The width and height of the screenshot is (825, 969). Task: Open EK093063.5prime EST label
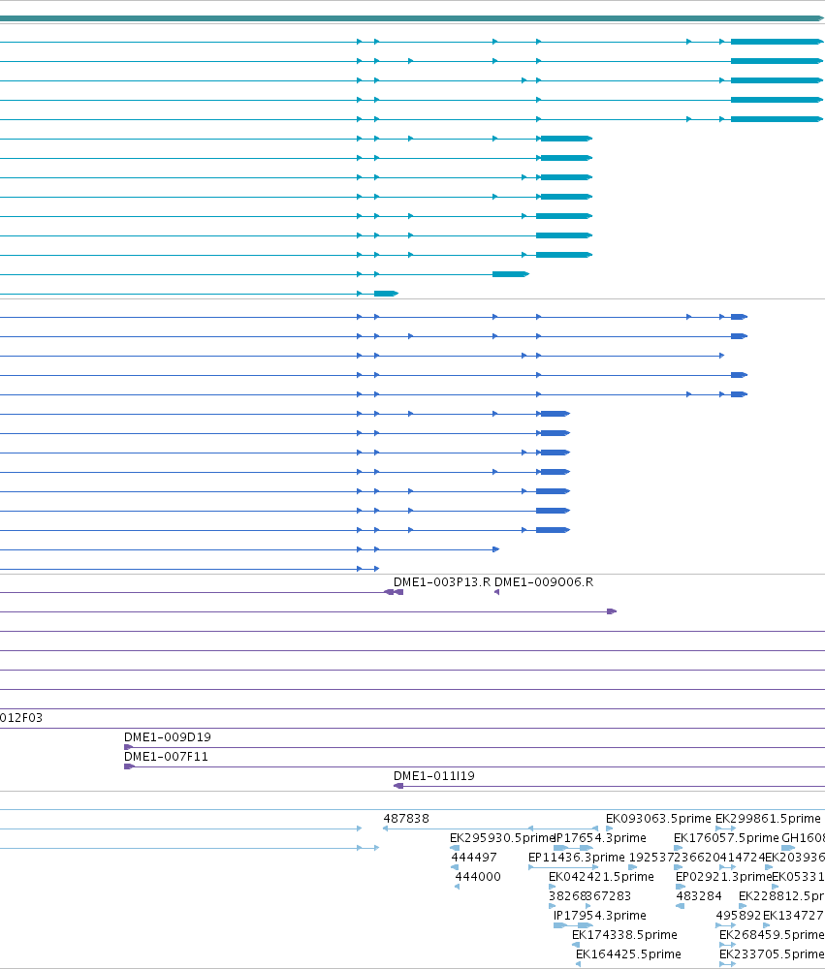pos(658,819)
